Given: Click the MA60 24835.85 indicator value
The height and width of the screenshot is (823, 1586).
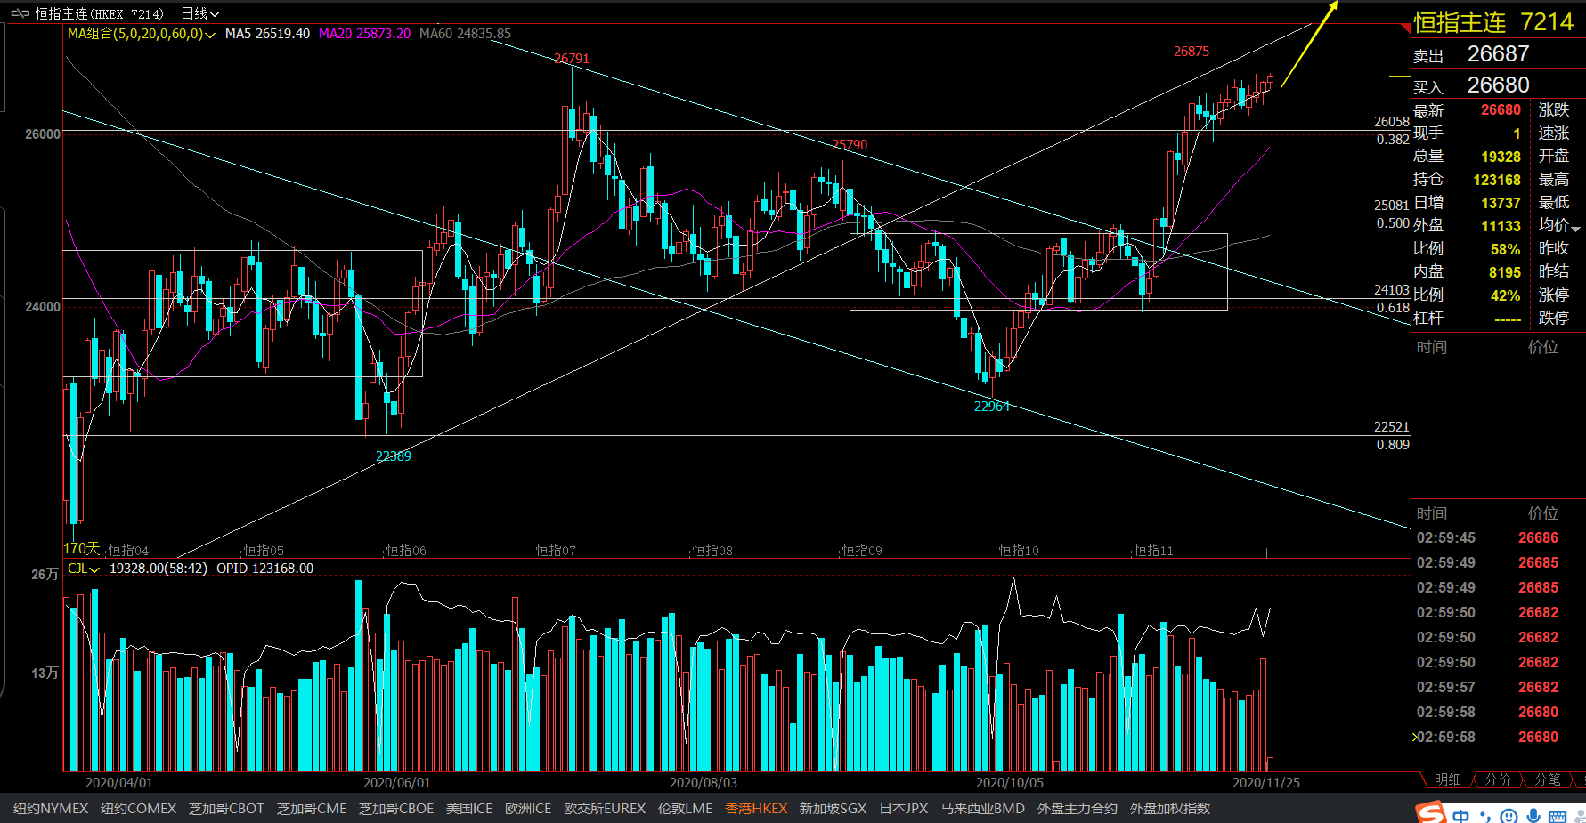Looking at the screenshot, I should 465,34.
